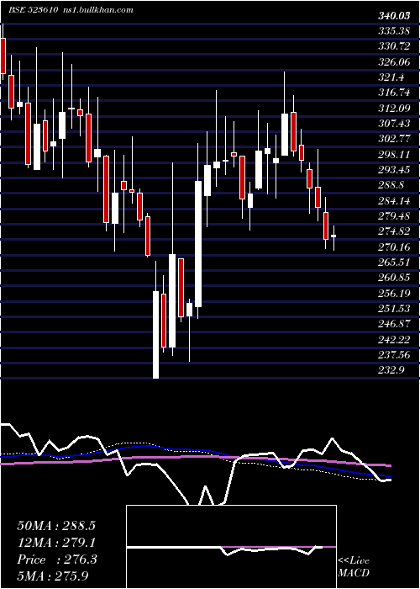Click inside the MACD histogram box
The width and height of the screenshot is (420, 589).
click(231, 547)
